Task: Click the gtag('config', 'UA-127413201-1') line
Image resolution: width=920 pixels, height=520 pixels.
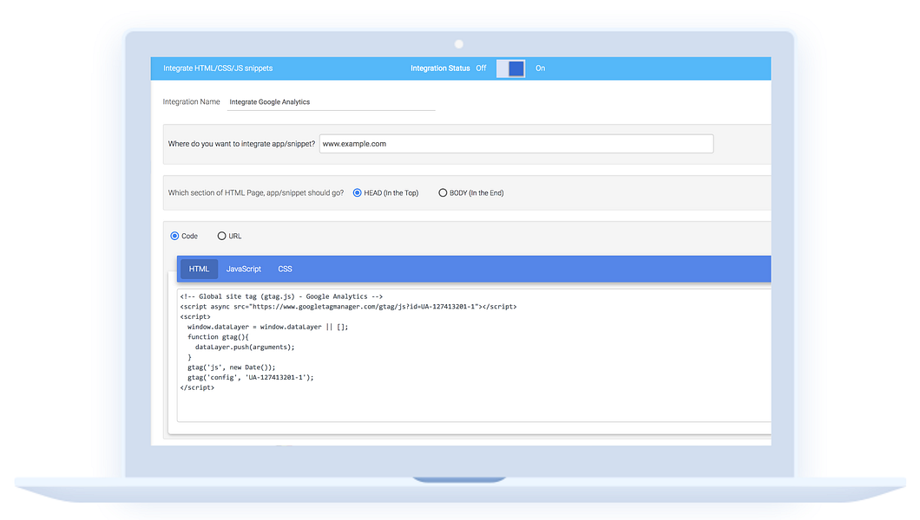Action: (x=251, y=377)
